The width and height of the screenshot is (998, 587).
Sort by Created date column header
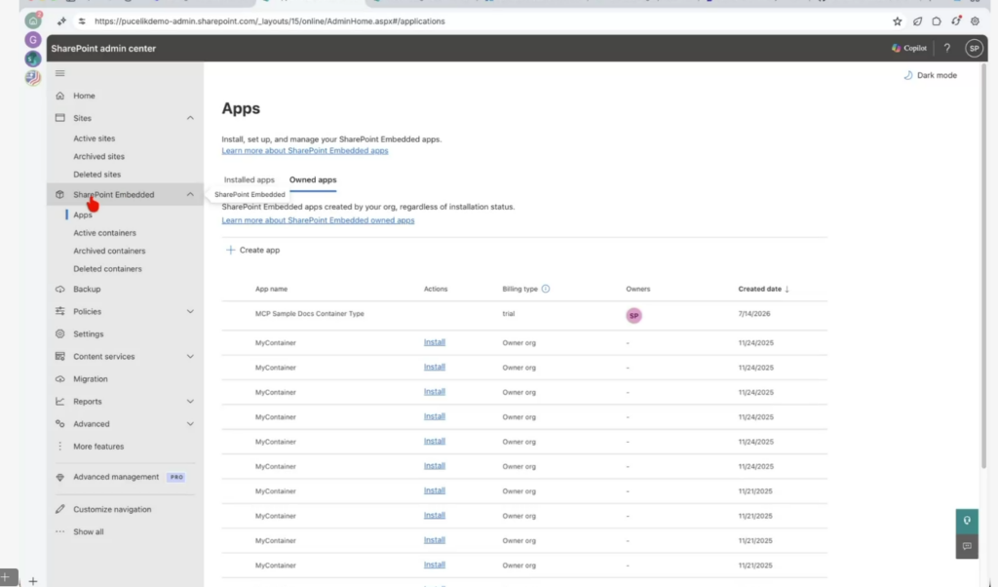point(763,289)
